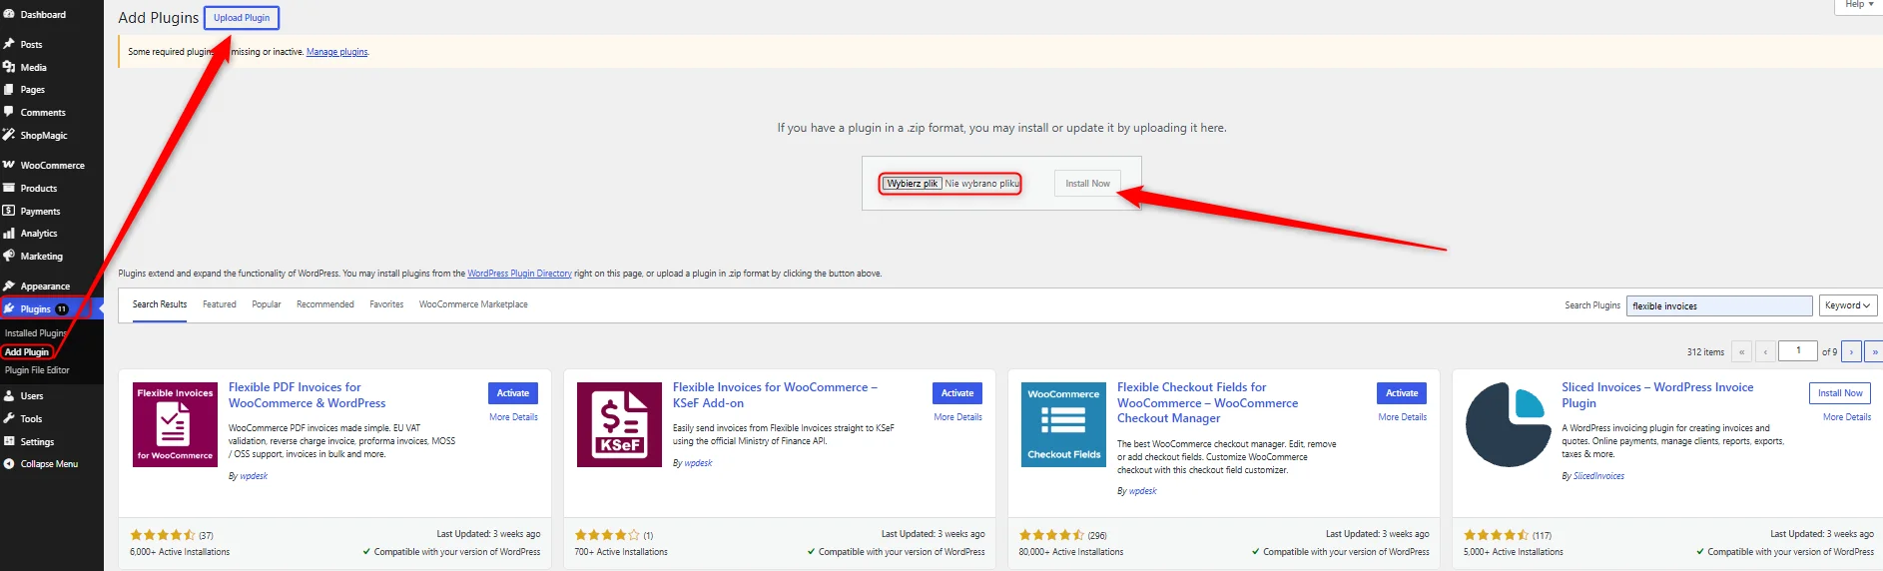Click the Media icon in sidebar
Viewport: 1883px width, 571px height.
click(x=9, y=67)
